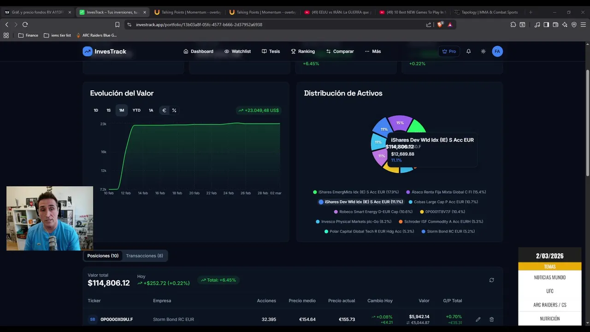Toggle 0P0001T8V7.F legend entry
Image resolution: width=590 pixels, height=332 pixels.
442,212
